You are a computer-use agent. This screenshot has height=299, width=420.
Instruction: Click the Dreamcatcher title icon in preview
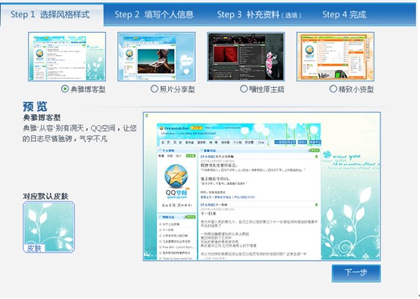pyautogui.click(x=161, y=128)
